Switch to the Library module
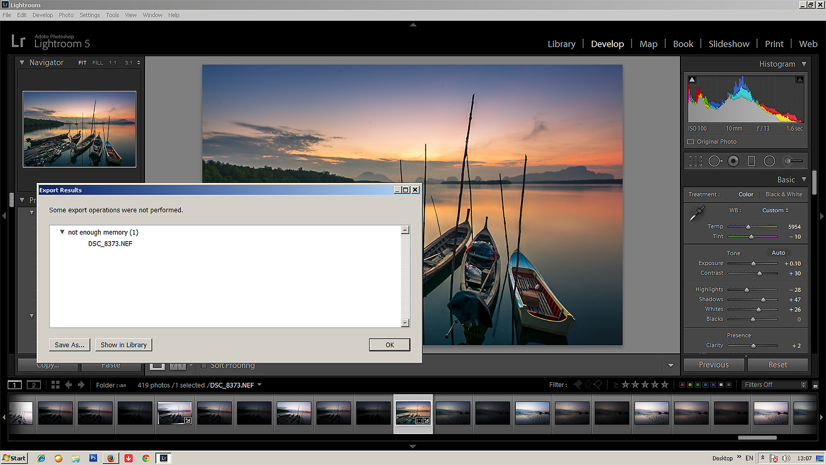Screen dimensions: 826x465 [x=561, y=44]
